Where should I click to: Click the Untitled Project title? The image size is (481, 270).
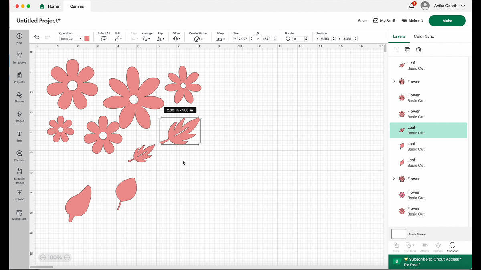tap(38, 21)
